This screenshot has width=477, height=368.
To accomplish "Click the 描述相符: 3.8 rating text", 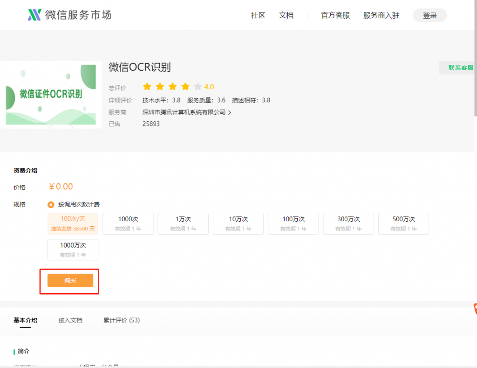I will 251,100.
